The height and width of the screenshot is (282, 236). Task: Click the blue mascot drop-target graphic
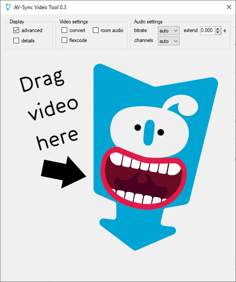point(156,157)
